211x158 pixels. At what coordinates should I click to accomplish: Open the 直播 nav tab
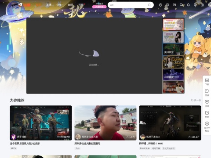coord(49,5)
